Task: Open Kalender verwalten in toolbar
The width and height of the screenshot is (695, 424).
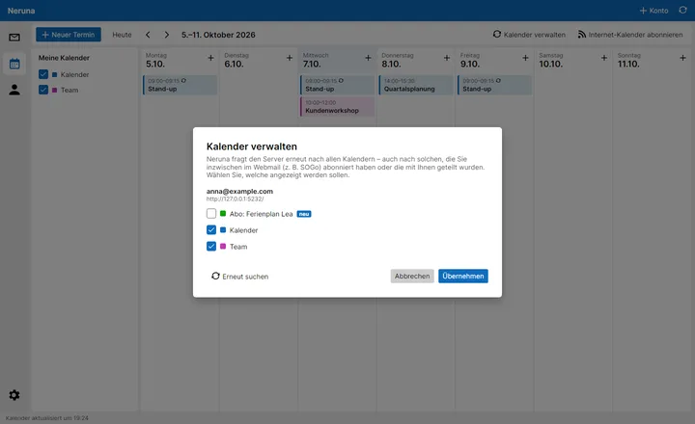Action: 529,35
